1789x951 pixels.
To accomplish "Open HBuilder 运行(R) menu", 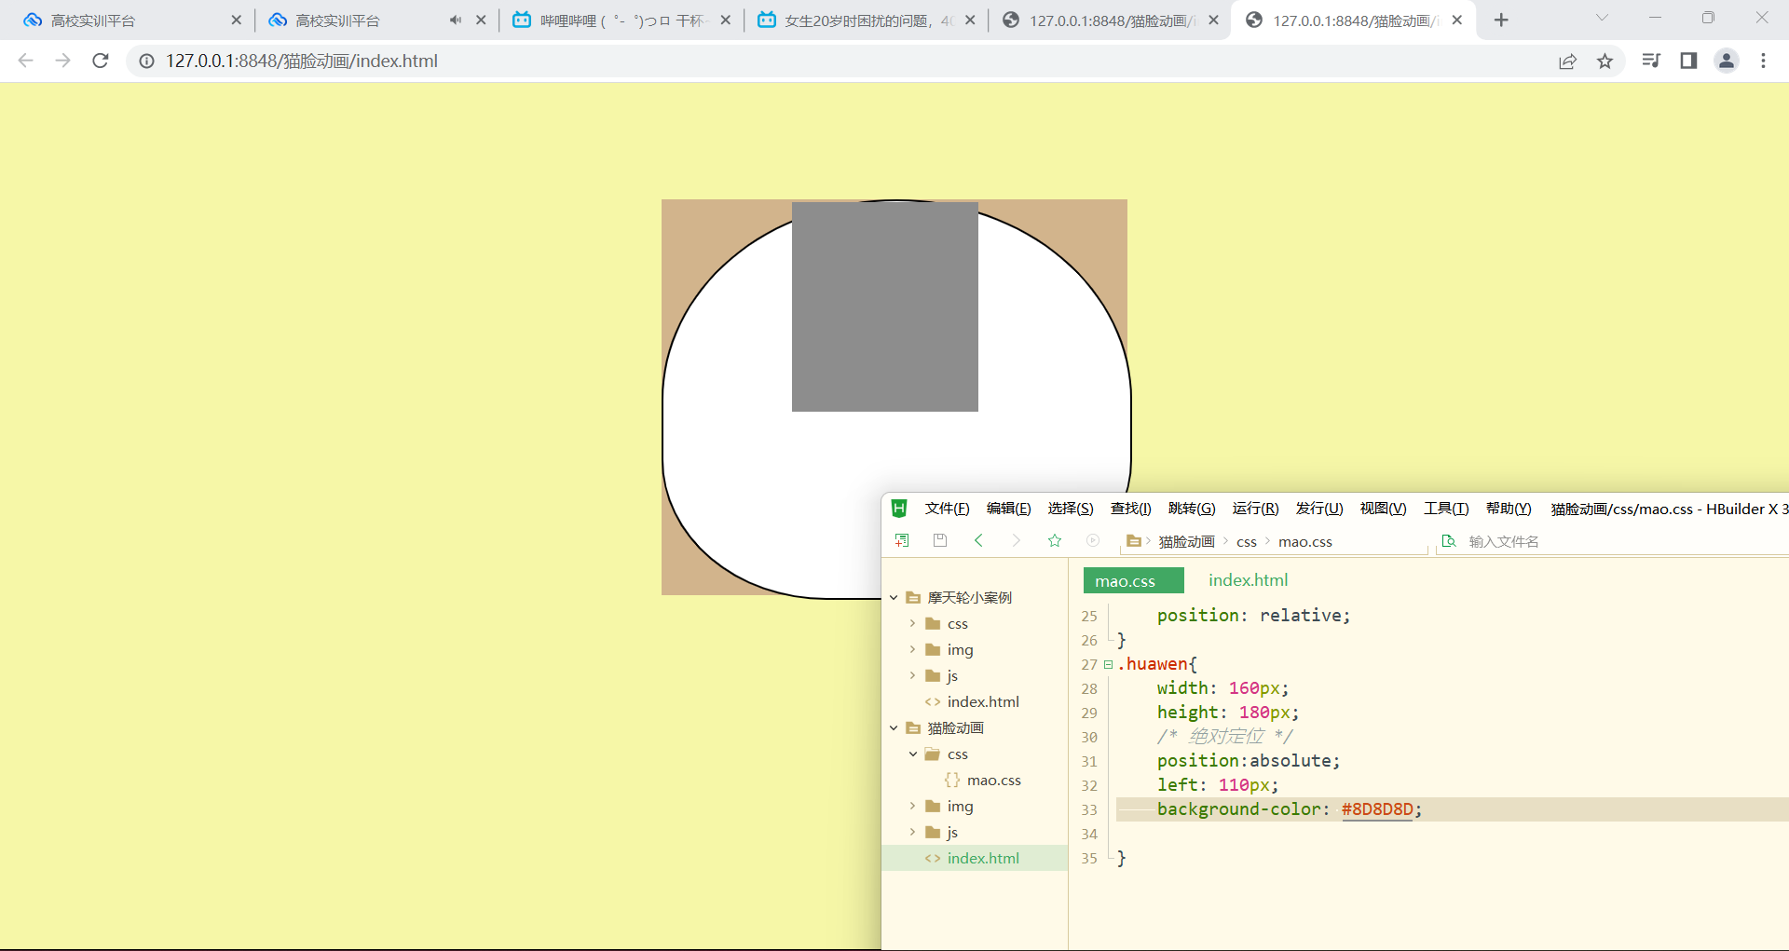I will pos(1255,508).
